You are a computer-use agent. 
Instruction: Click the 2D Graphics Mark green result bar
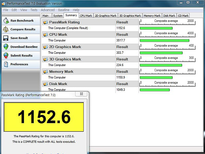click(161, 53)
